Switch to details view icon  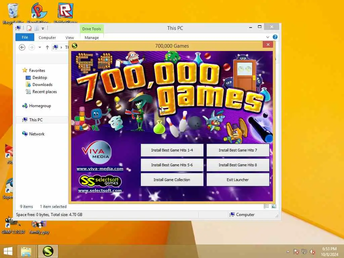coord(266,206)
